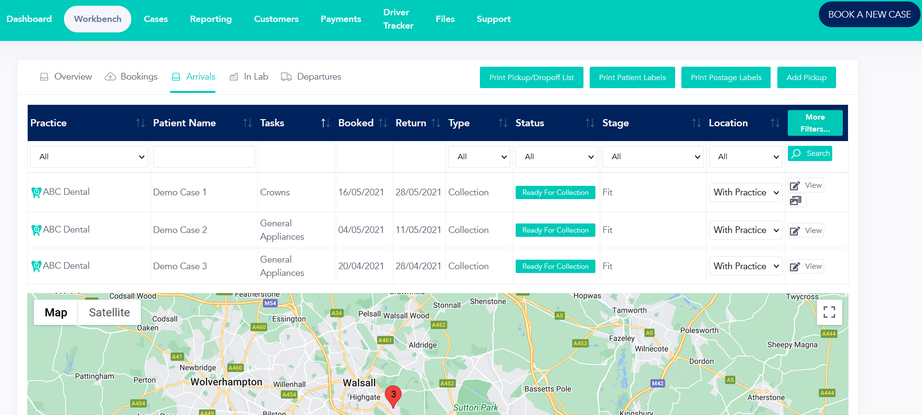
Task: Select the Map view toggle
Action: click(x=56, y=313)
